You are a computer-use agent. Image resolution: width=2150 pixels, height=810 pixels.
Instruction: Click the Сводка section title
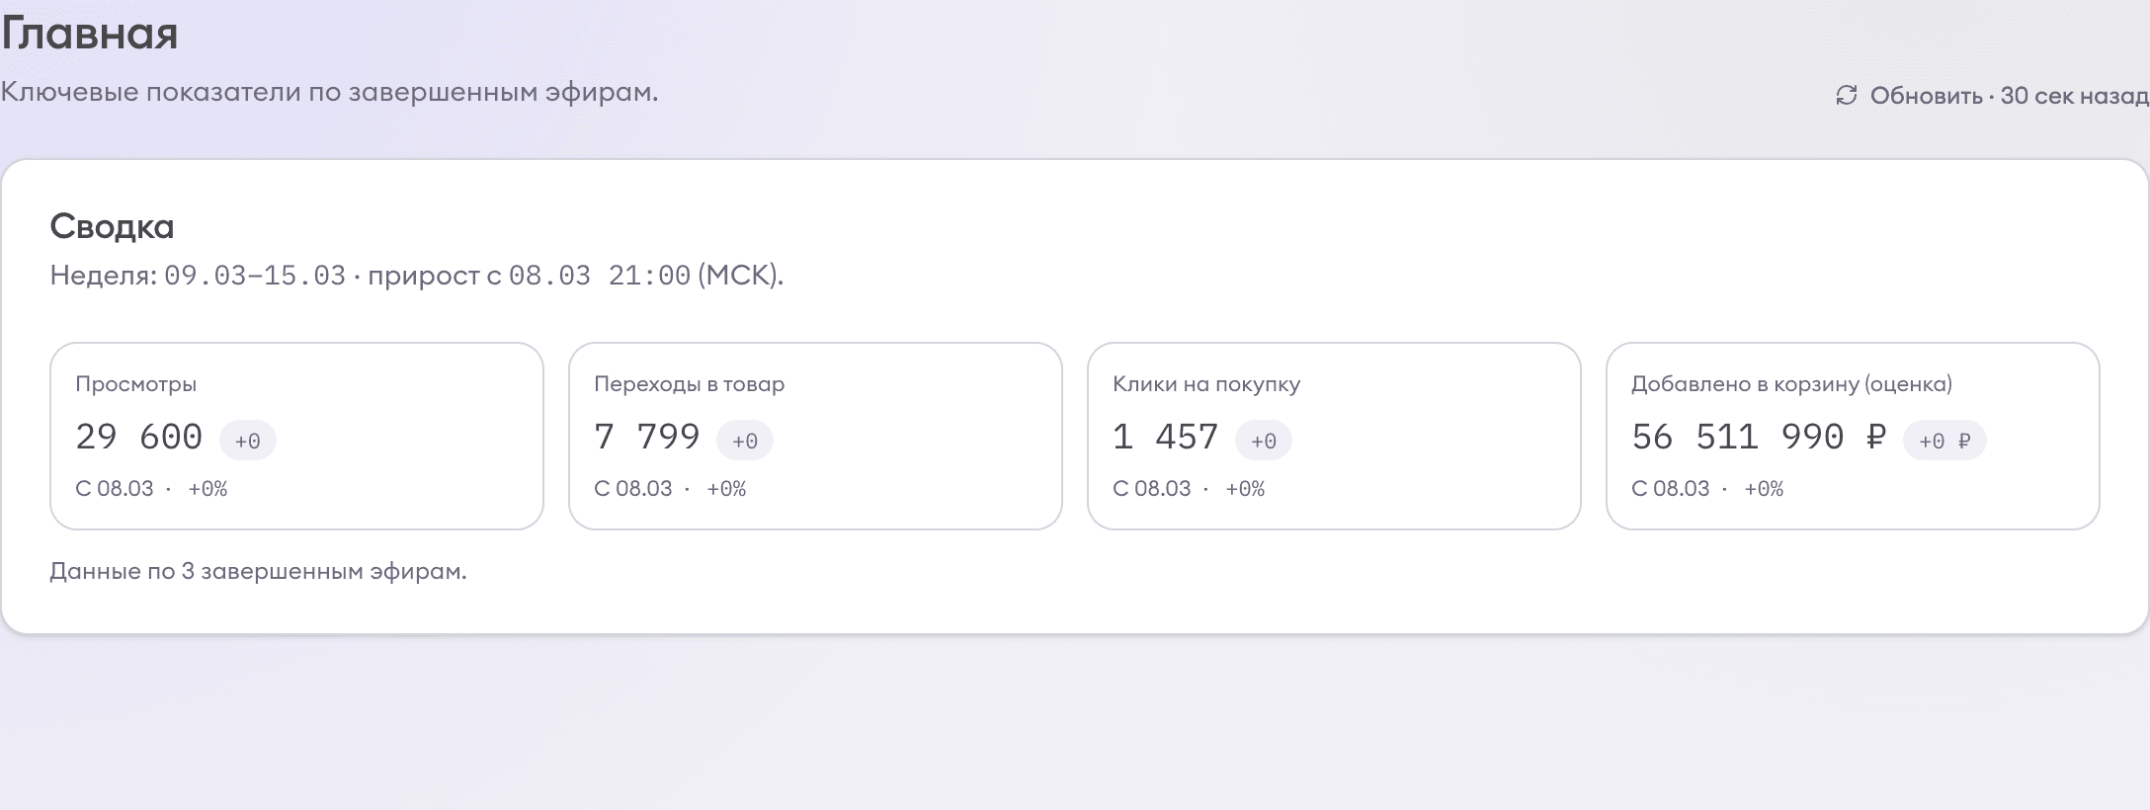point(112,226)
